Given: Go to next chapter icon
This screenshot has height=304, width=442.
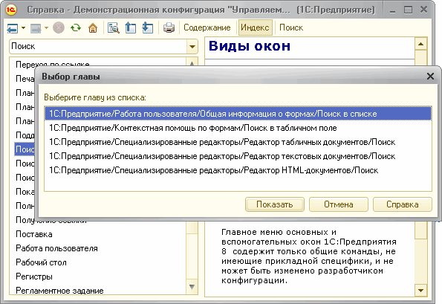Looking at the screenshot, I should [148, 28].
